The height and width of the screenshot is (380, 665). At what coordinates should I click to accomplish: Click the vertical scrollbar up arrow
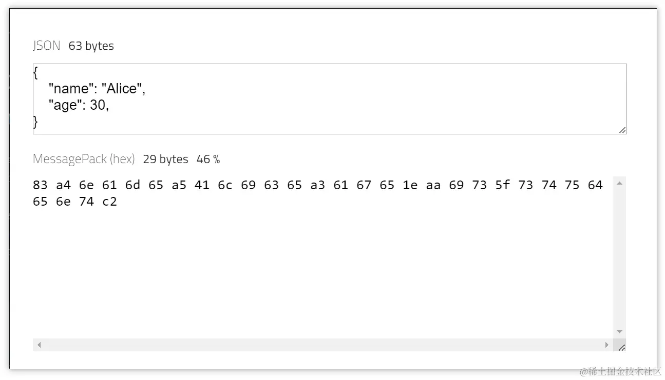click(619, 183)
